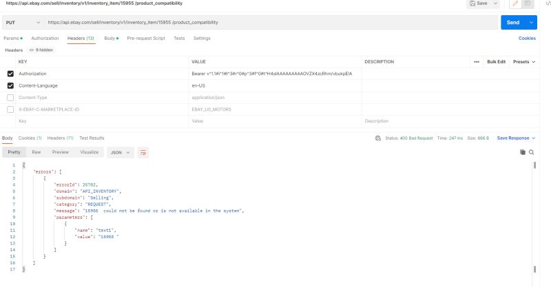
Task: Click the Bearer token value cell
Action: [275, 74]
